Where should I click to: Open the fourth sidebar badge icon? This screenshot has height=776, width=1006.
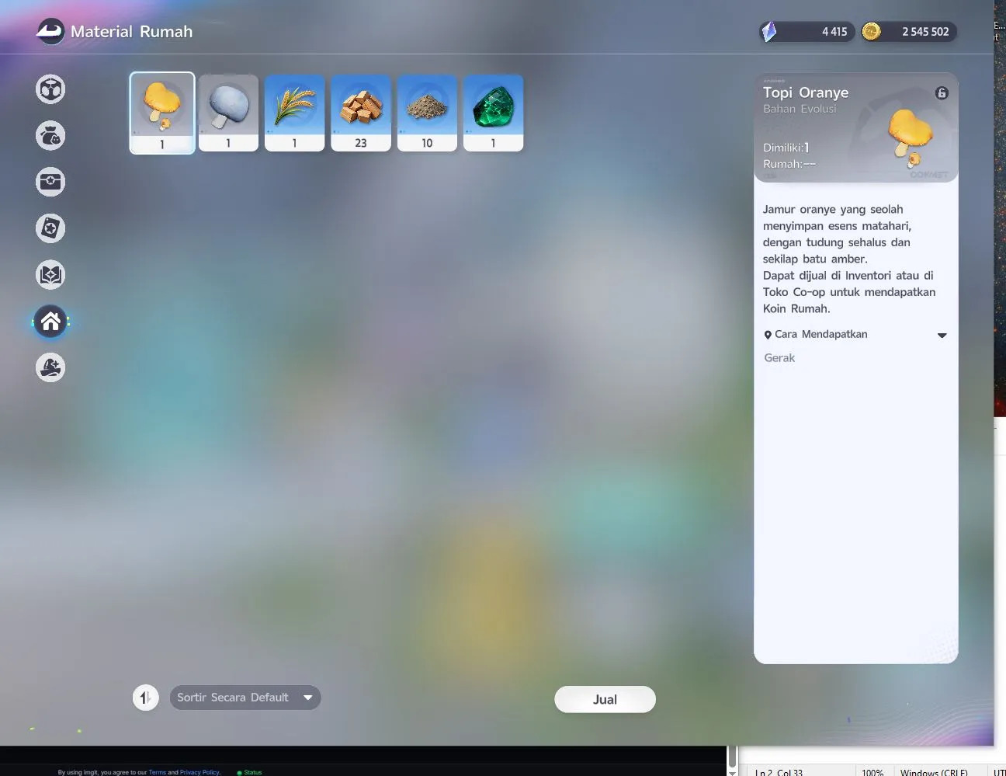50,228
